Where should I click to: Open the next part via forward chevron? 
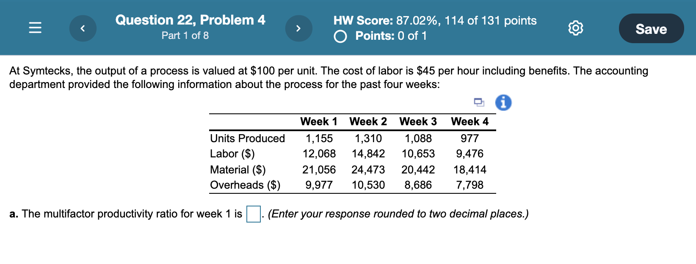coord(299,28)
